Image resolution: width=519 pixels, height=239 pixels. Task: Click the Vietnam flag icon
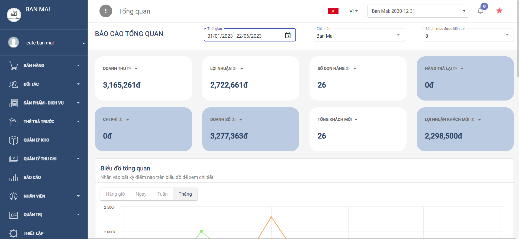333,11
